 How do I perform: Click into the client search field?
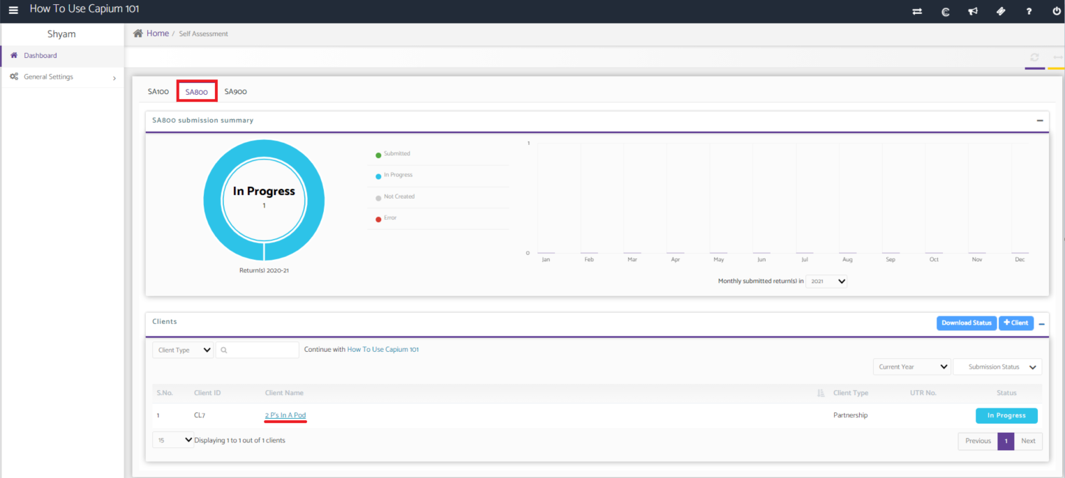point(258,350)
